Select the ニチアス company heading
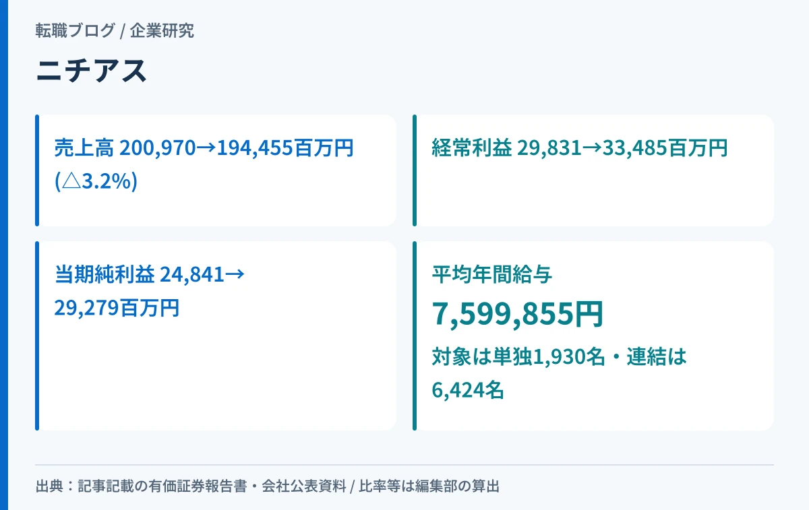Screen dimensions: 809x510 92,71
